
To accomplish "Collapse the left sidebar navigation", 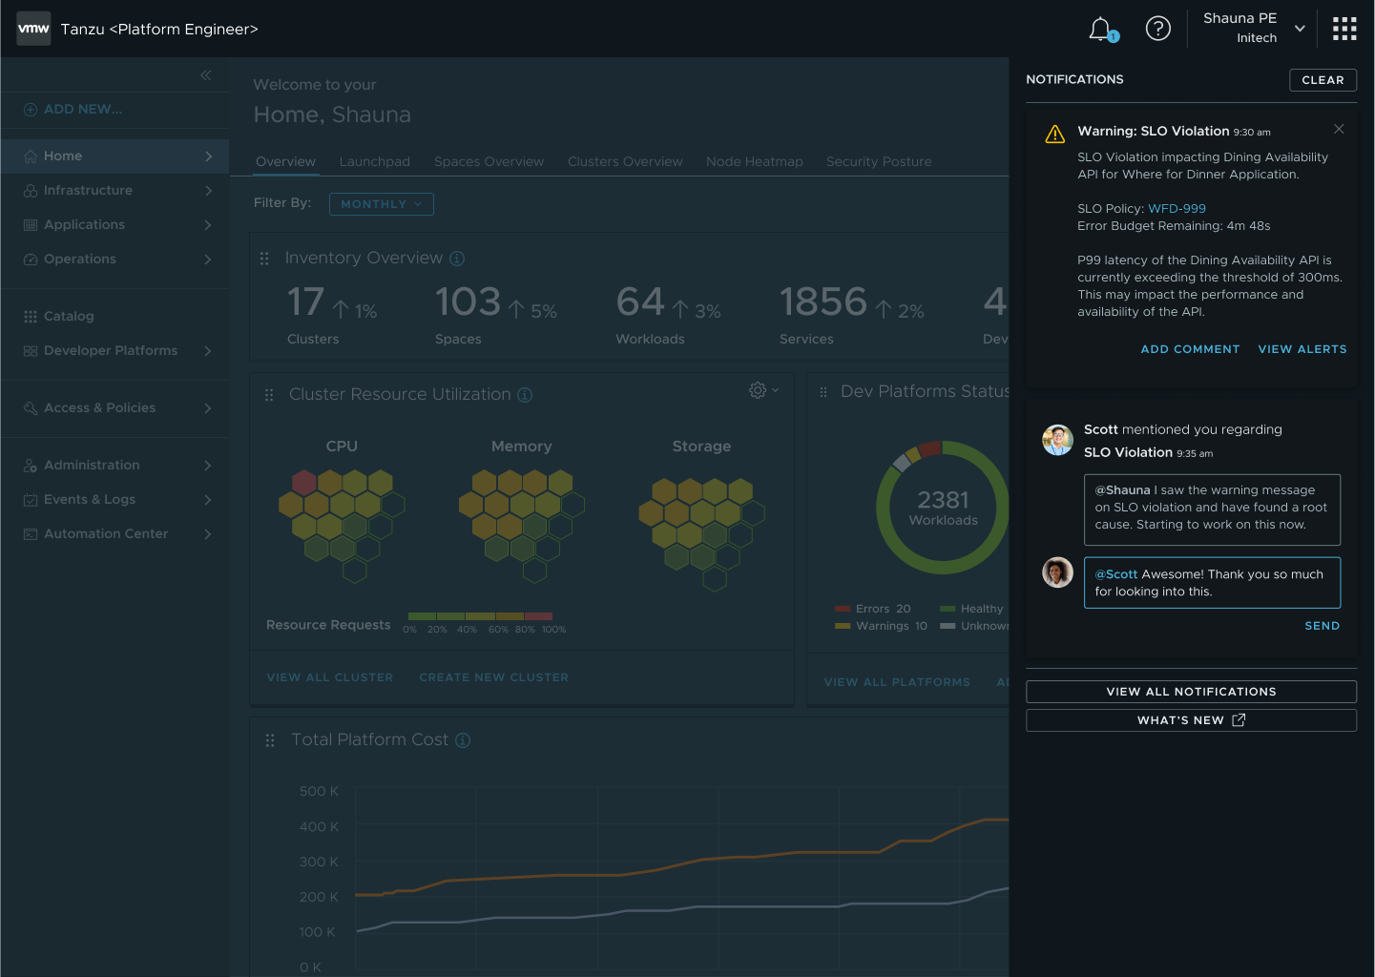I will coord(206,75).
